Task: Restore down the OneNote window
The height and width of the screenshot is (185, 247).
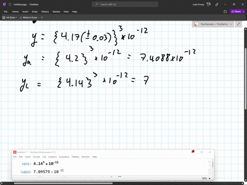Action: point(234,5)
